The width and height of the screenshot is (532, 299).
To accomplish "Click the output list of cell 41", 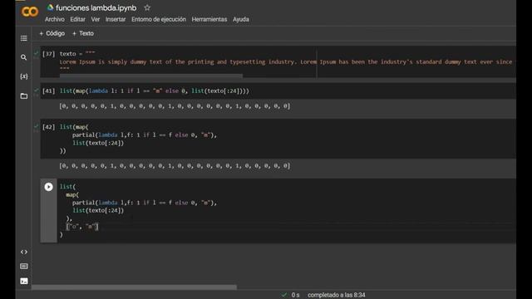I will [x=175, y=106].
